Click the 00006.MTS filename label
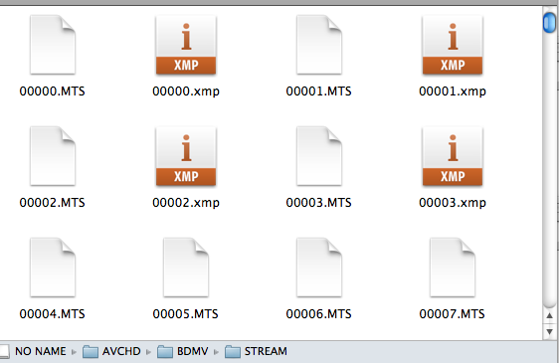559x363 pixels. (318, 314)
